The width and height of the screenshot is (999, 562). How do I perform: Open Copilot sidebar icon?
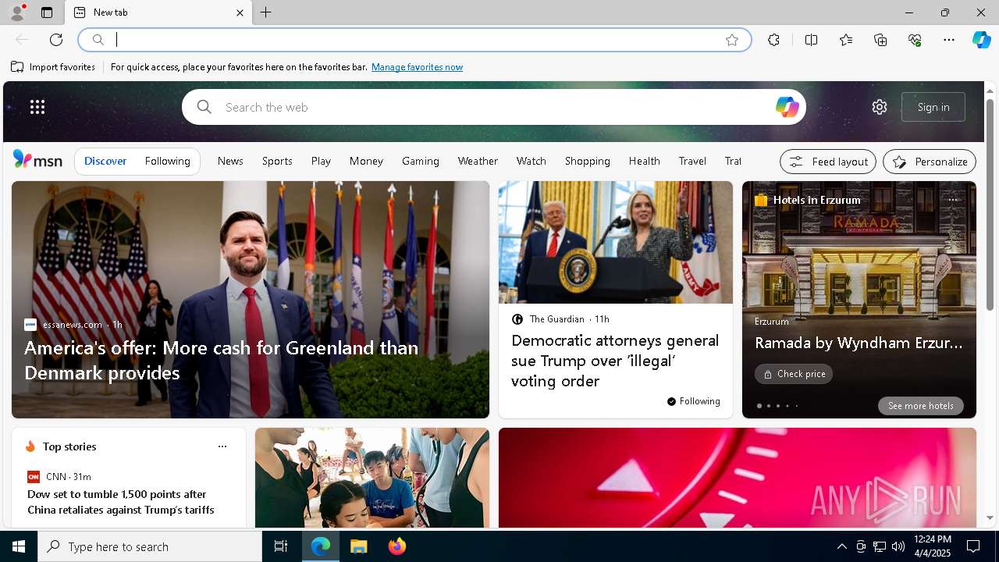click(982, 40)
